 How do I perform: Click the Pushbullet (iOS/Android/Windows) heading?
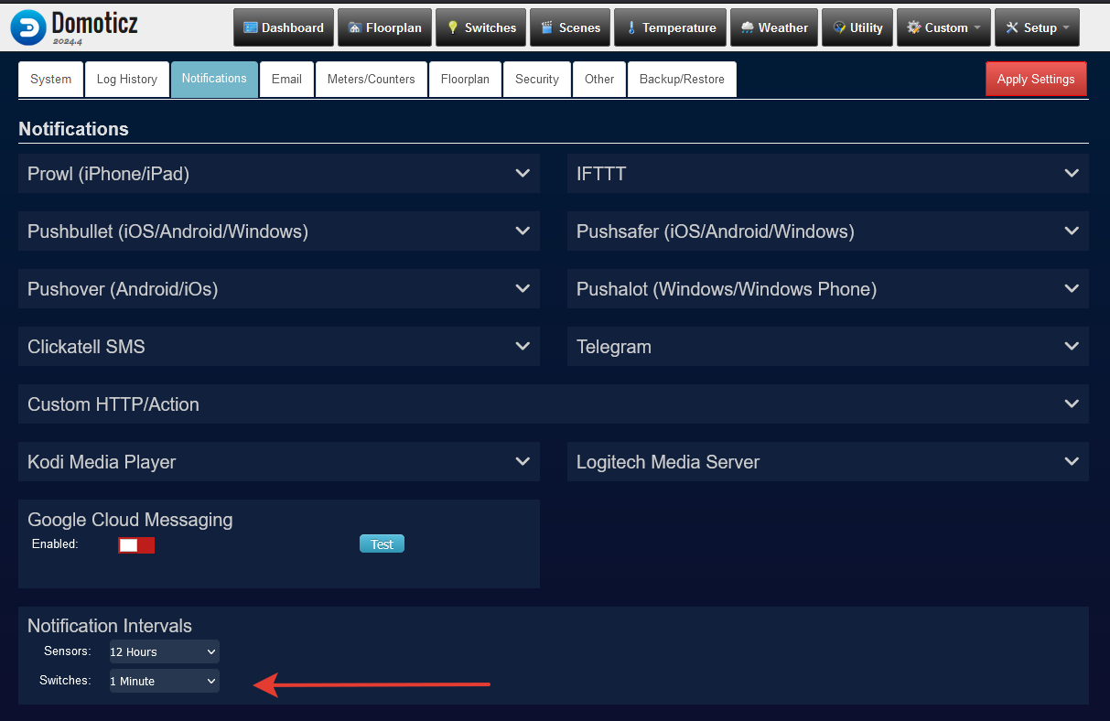tap(167, 231)
